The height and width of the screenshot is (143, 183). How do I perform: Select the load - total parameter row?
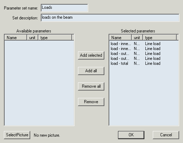(x=144, y=63)
